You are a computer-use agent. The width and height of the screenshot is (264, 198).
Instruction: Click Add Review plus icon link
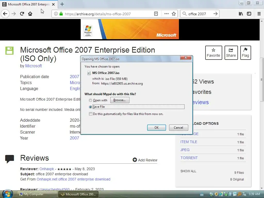point(145,160)
